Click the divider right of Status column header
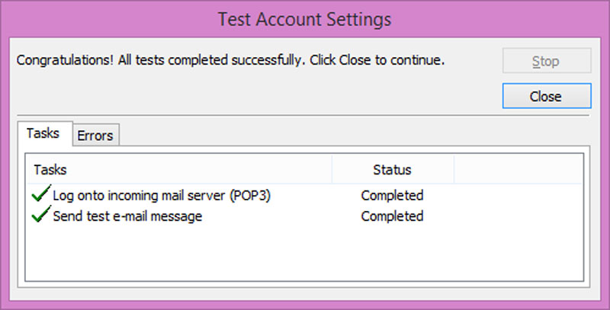 [x=454, y=170]
